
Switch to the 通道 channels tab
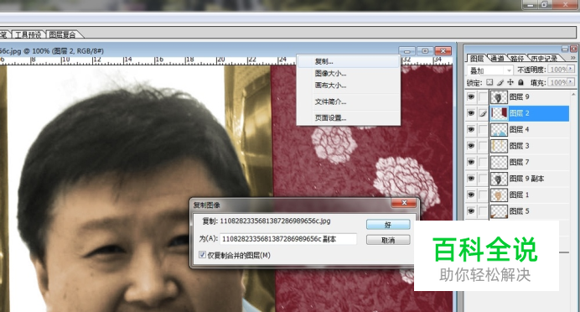(x=498, y=59)
